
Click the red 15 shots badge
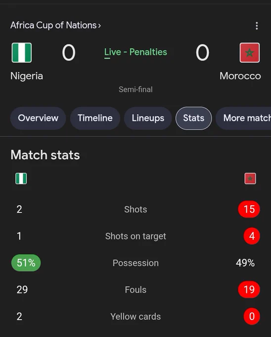coord(249,209)
